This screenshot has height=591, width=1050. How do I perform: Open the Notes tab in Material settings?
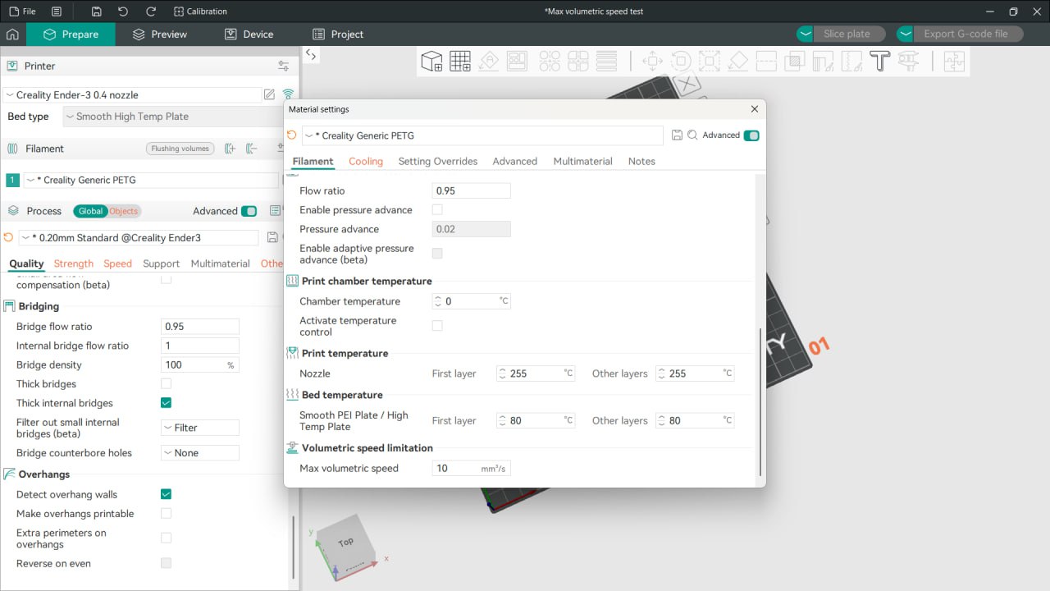[641, 161]
